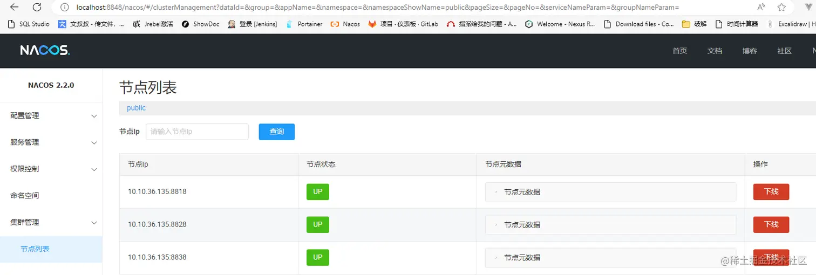Open the 登录 [Jenkins] bookmark
The width and height of the screenshot is (816, 275).
(x=253, y=24)
